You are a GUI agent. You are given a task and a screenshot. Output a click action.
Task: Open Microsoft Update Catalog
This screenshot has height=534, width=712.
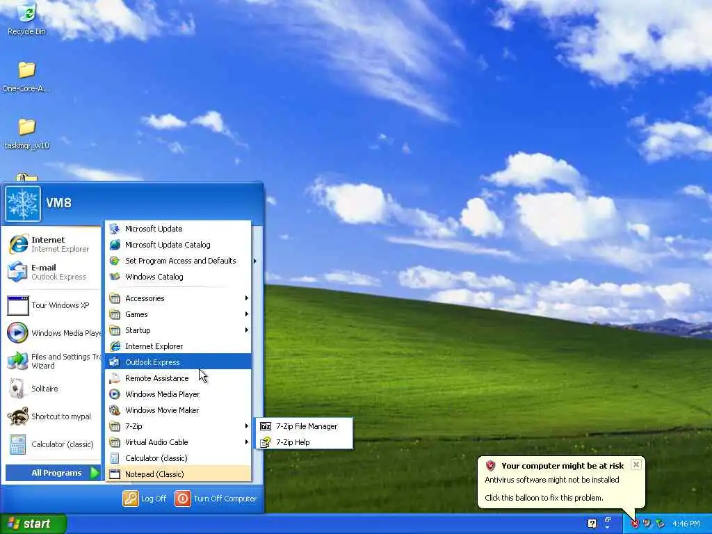tap(178, 245)
